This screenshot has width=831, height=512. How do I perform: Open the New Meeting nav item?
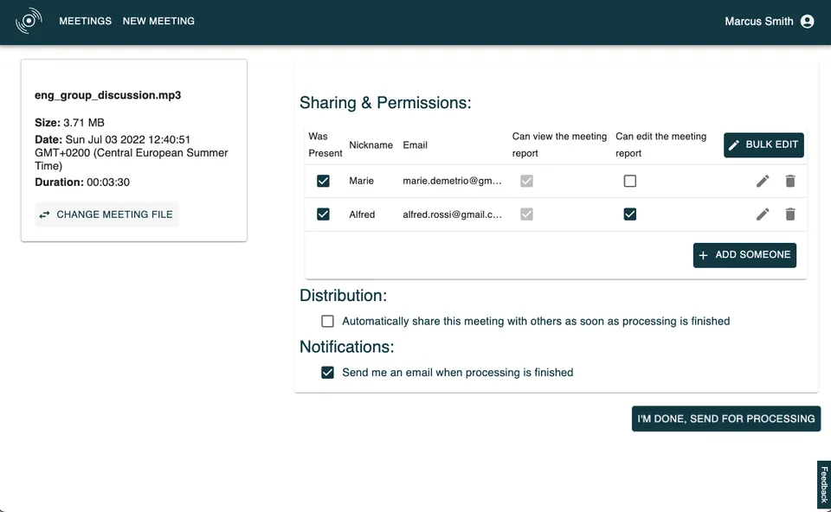(x=158, y=21)
